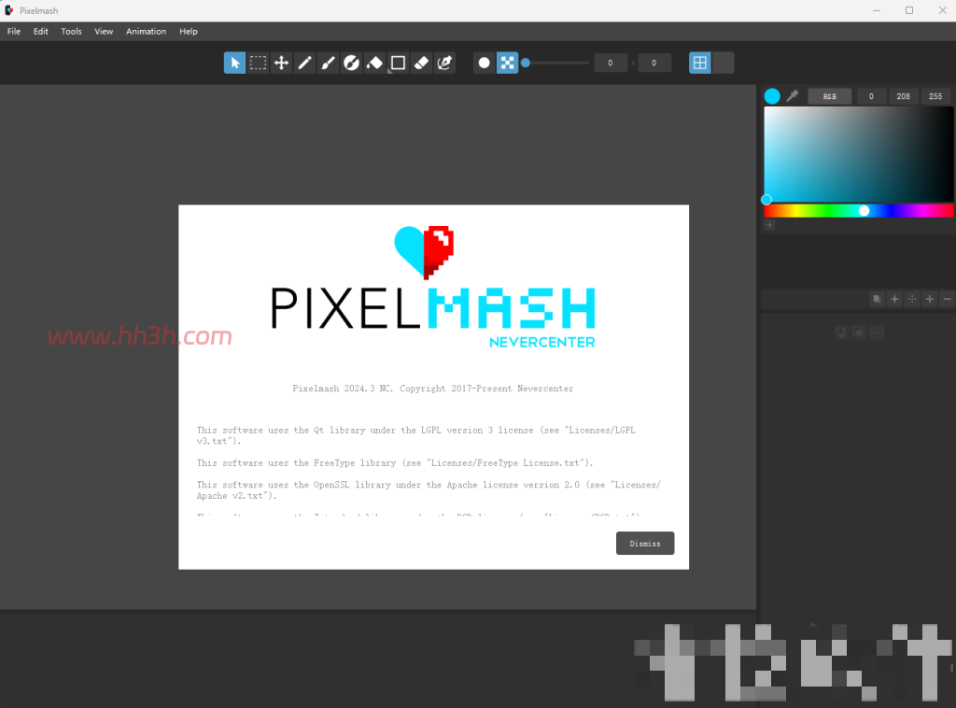The width and height of the screenshot is (956, 708).
Task: Click the hue slider white handle
Action: click(864, 210)
